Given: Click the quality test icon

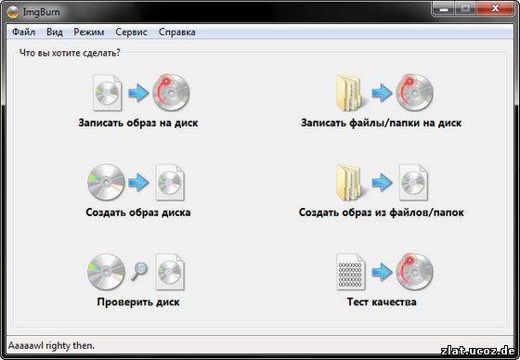Looking at the screenshot, I should [x=384, y=272].
